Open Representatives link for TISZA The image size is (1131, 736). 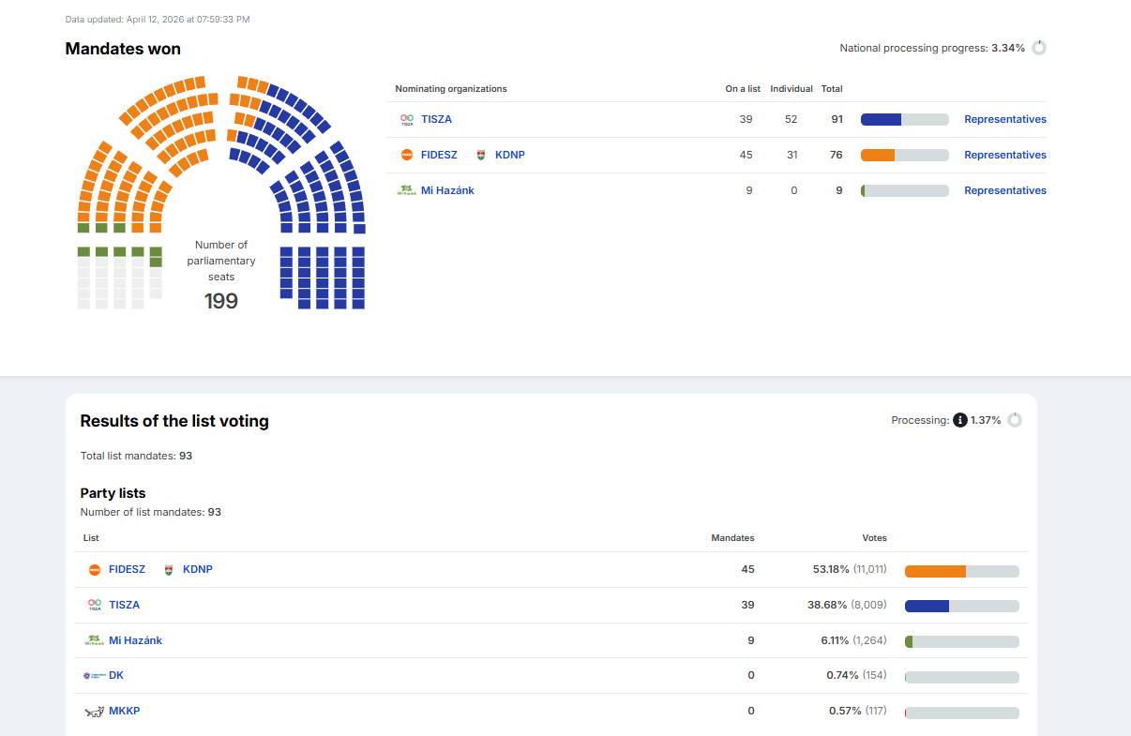(x=1004, y=120)
